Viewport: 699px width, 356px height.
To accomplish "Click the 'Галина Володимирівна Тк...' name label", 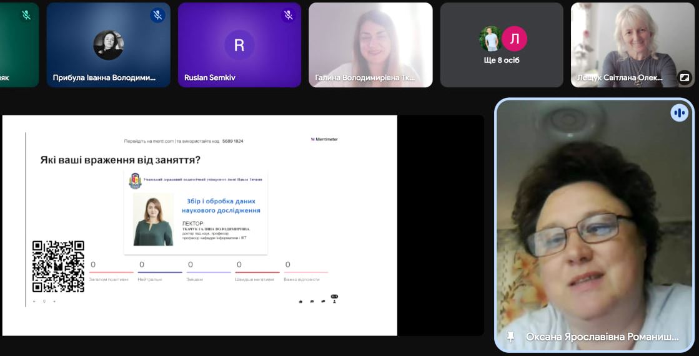I will (365, 77).
